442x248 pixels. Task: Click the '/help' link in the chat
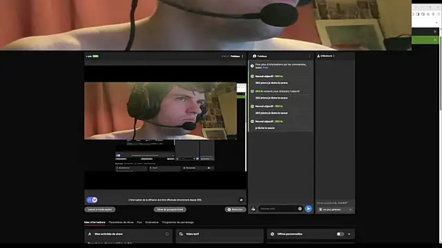(265, 68)
